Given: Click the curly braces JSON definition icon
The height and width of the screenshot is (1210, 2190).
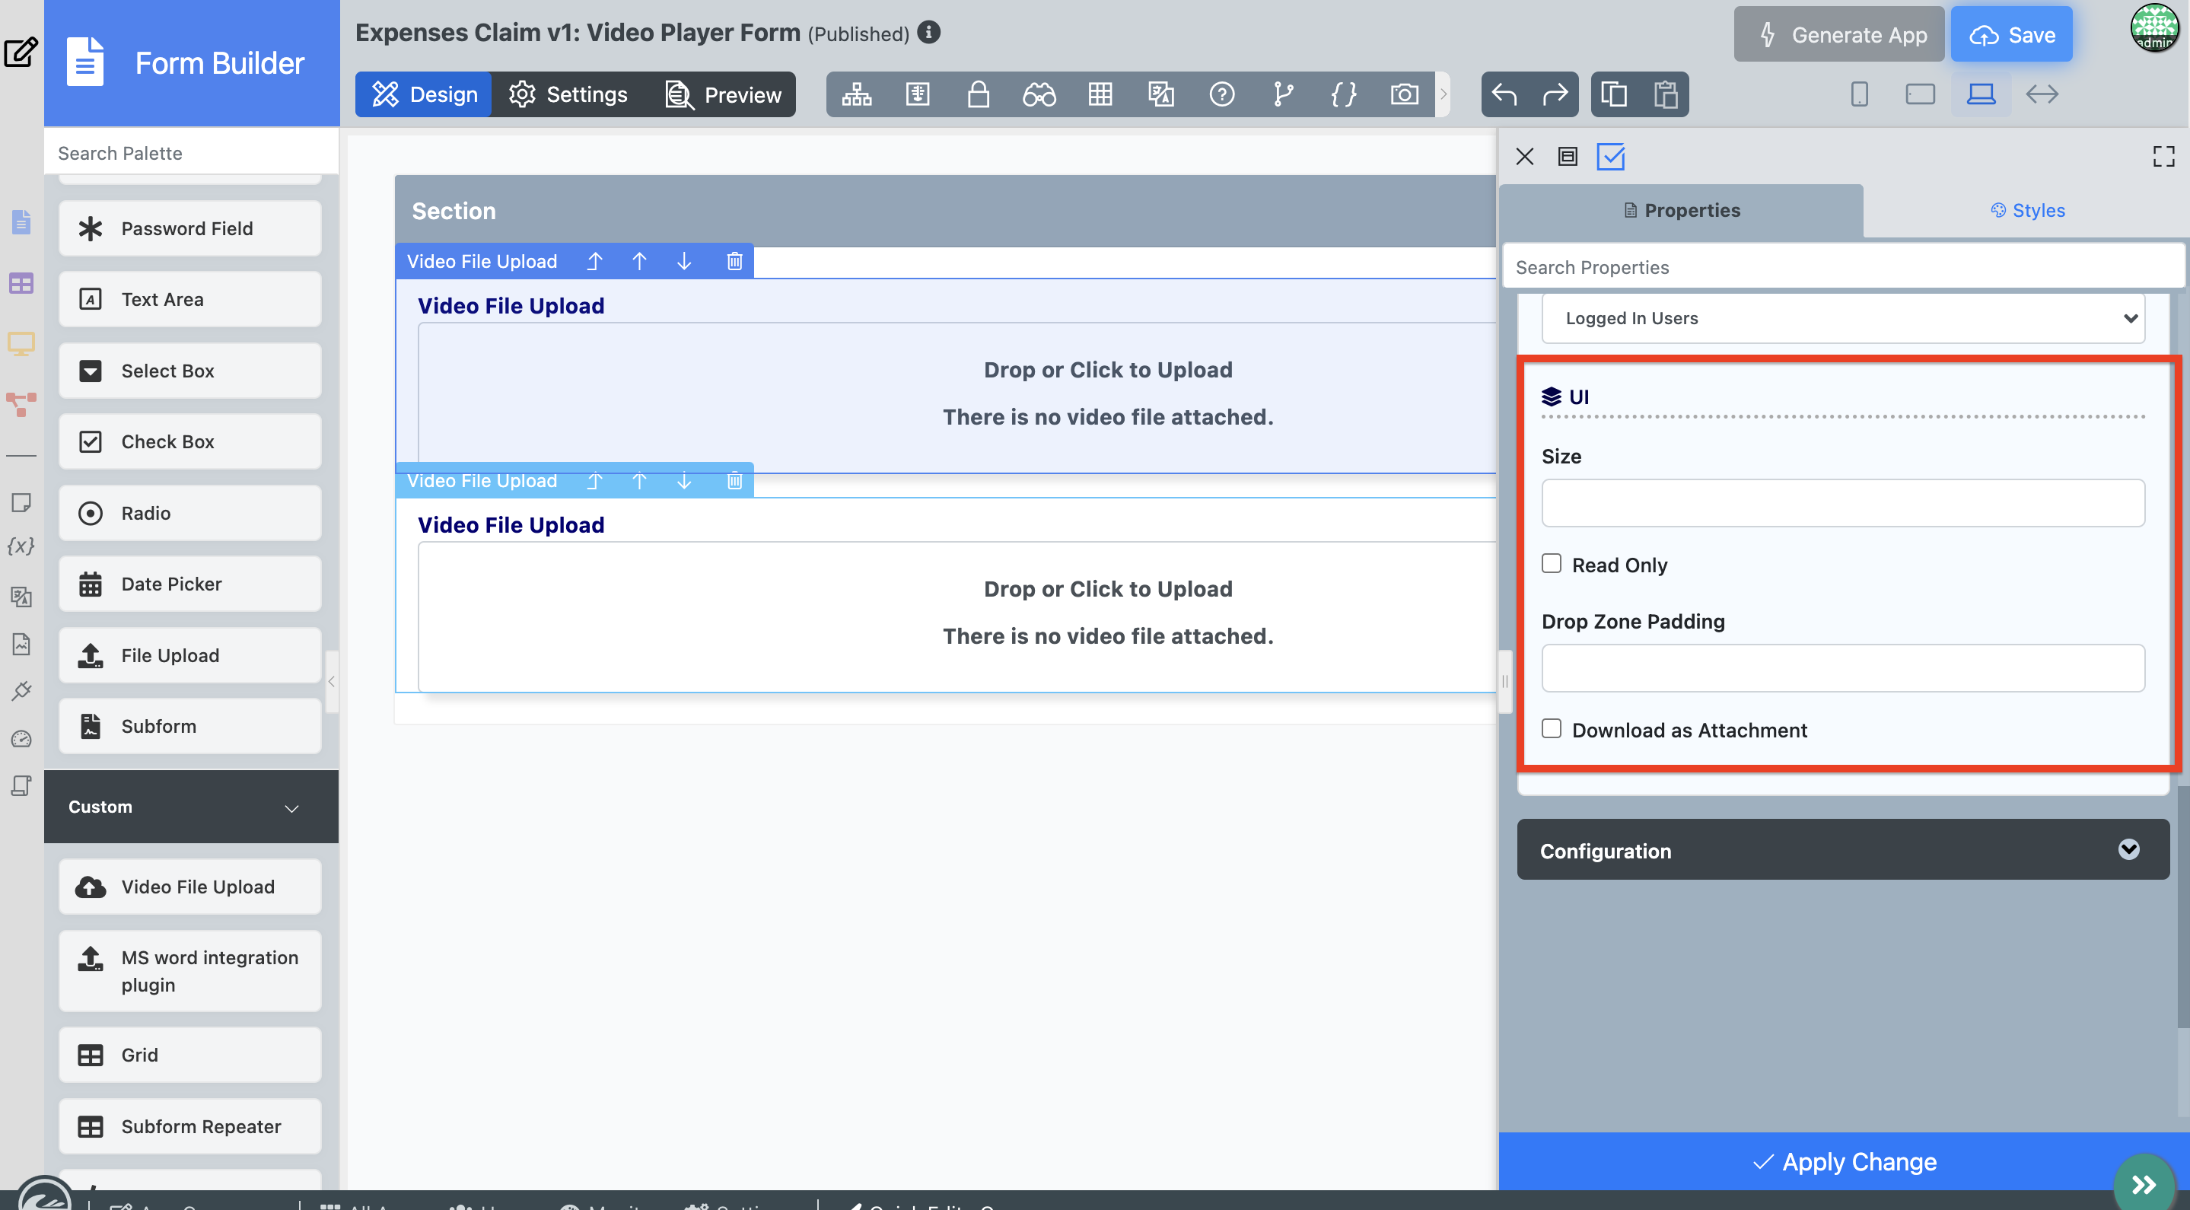Looking at the screenshot, I should coord(1343,94).
